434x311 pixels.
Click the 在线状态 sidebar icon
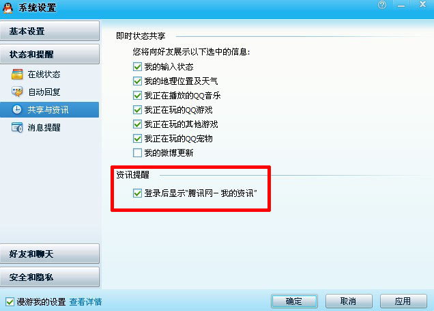click(x=17, y=75)
